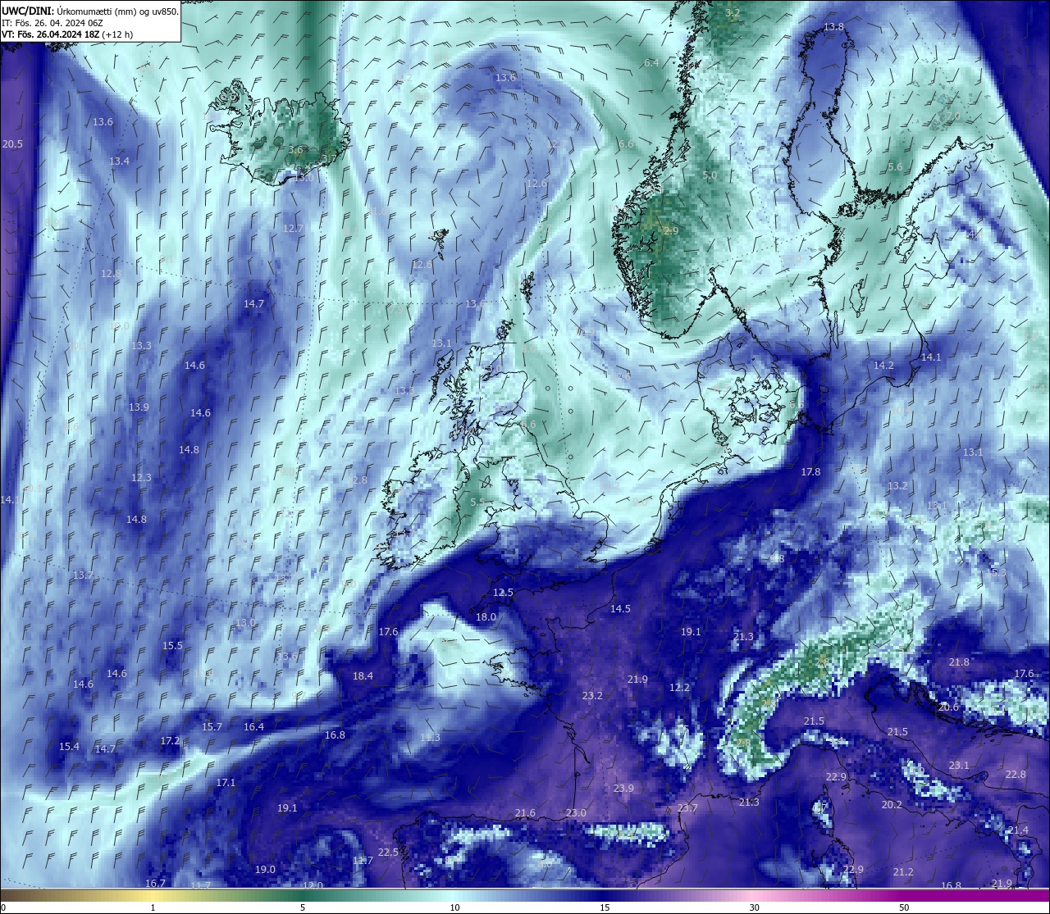Click the 16.4 value on the map
Image resolution: width=1050 pixels, height=914 pixels.
click(x=253, y=727)
